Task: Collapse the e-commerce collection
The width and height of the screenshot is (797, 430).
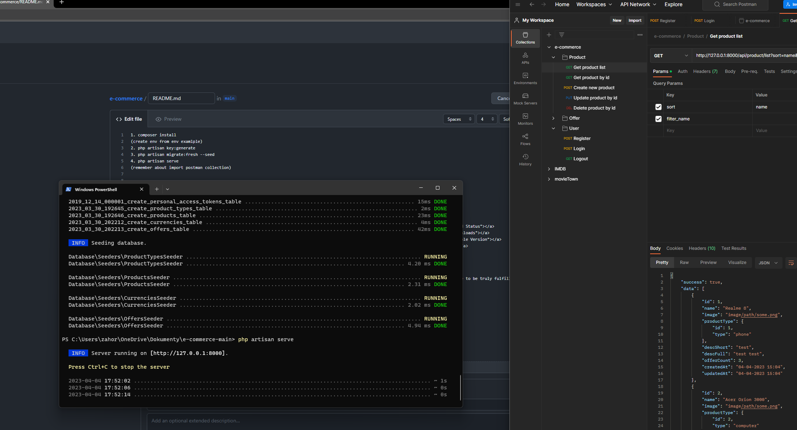Action: pos(549,47)
